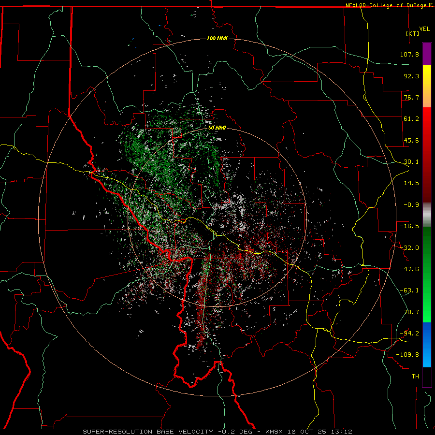The height and width of the screenshot is (435, 435).
Task: Pick the yellow-orange segment of the color bar
Action: tap(427, 86)
